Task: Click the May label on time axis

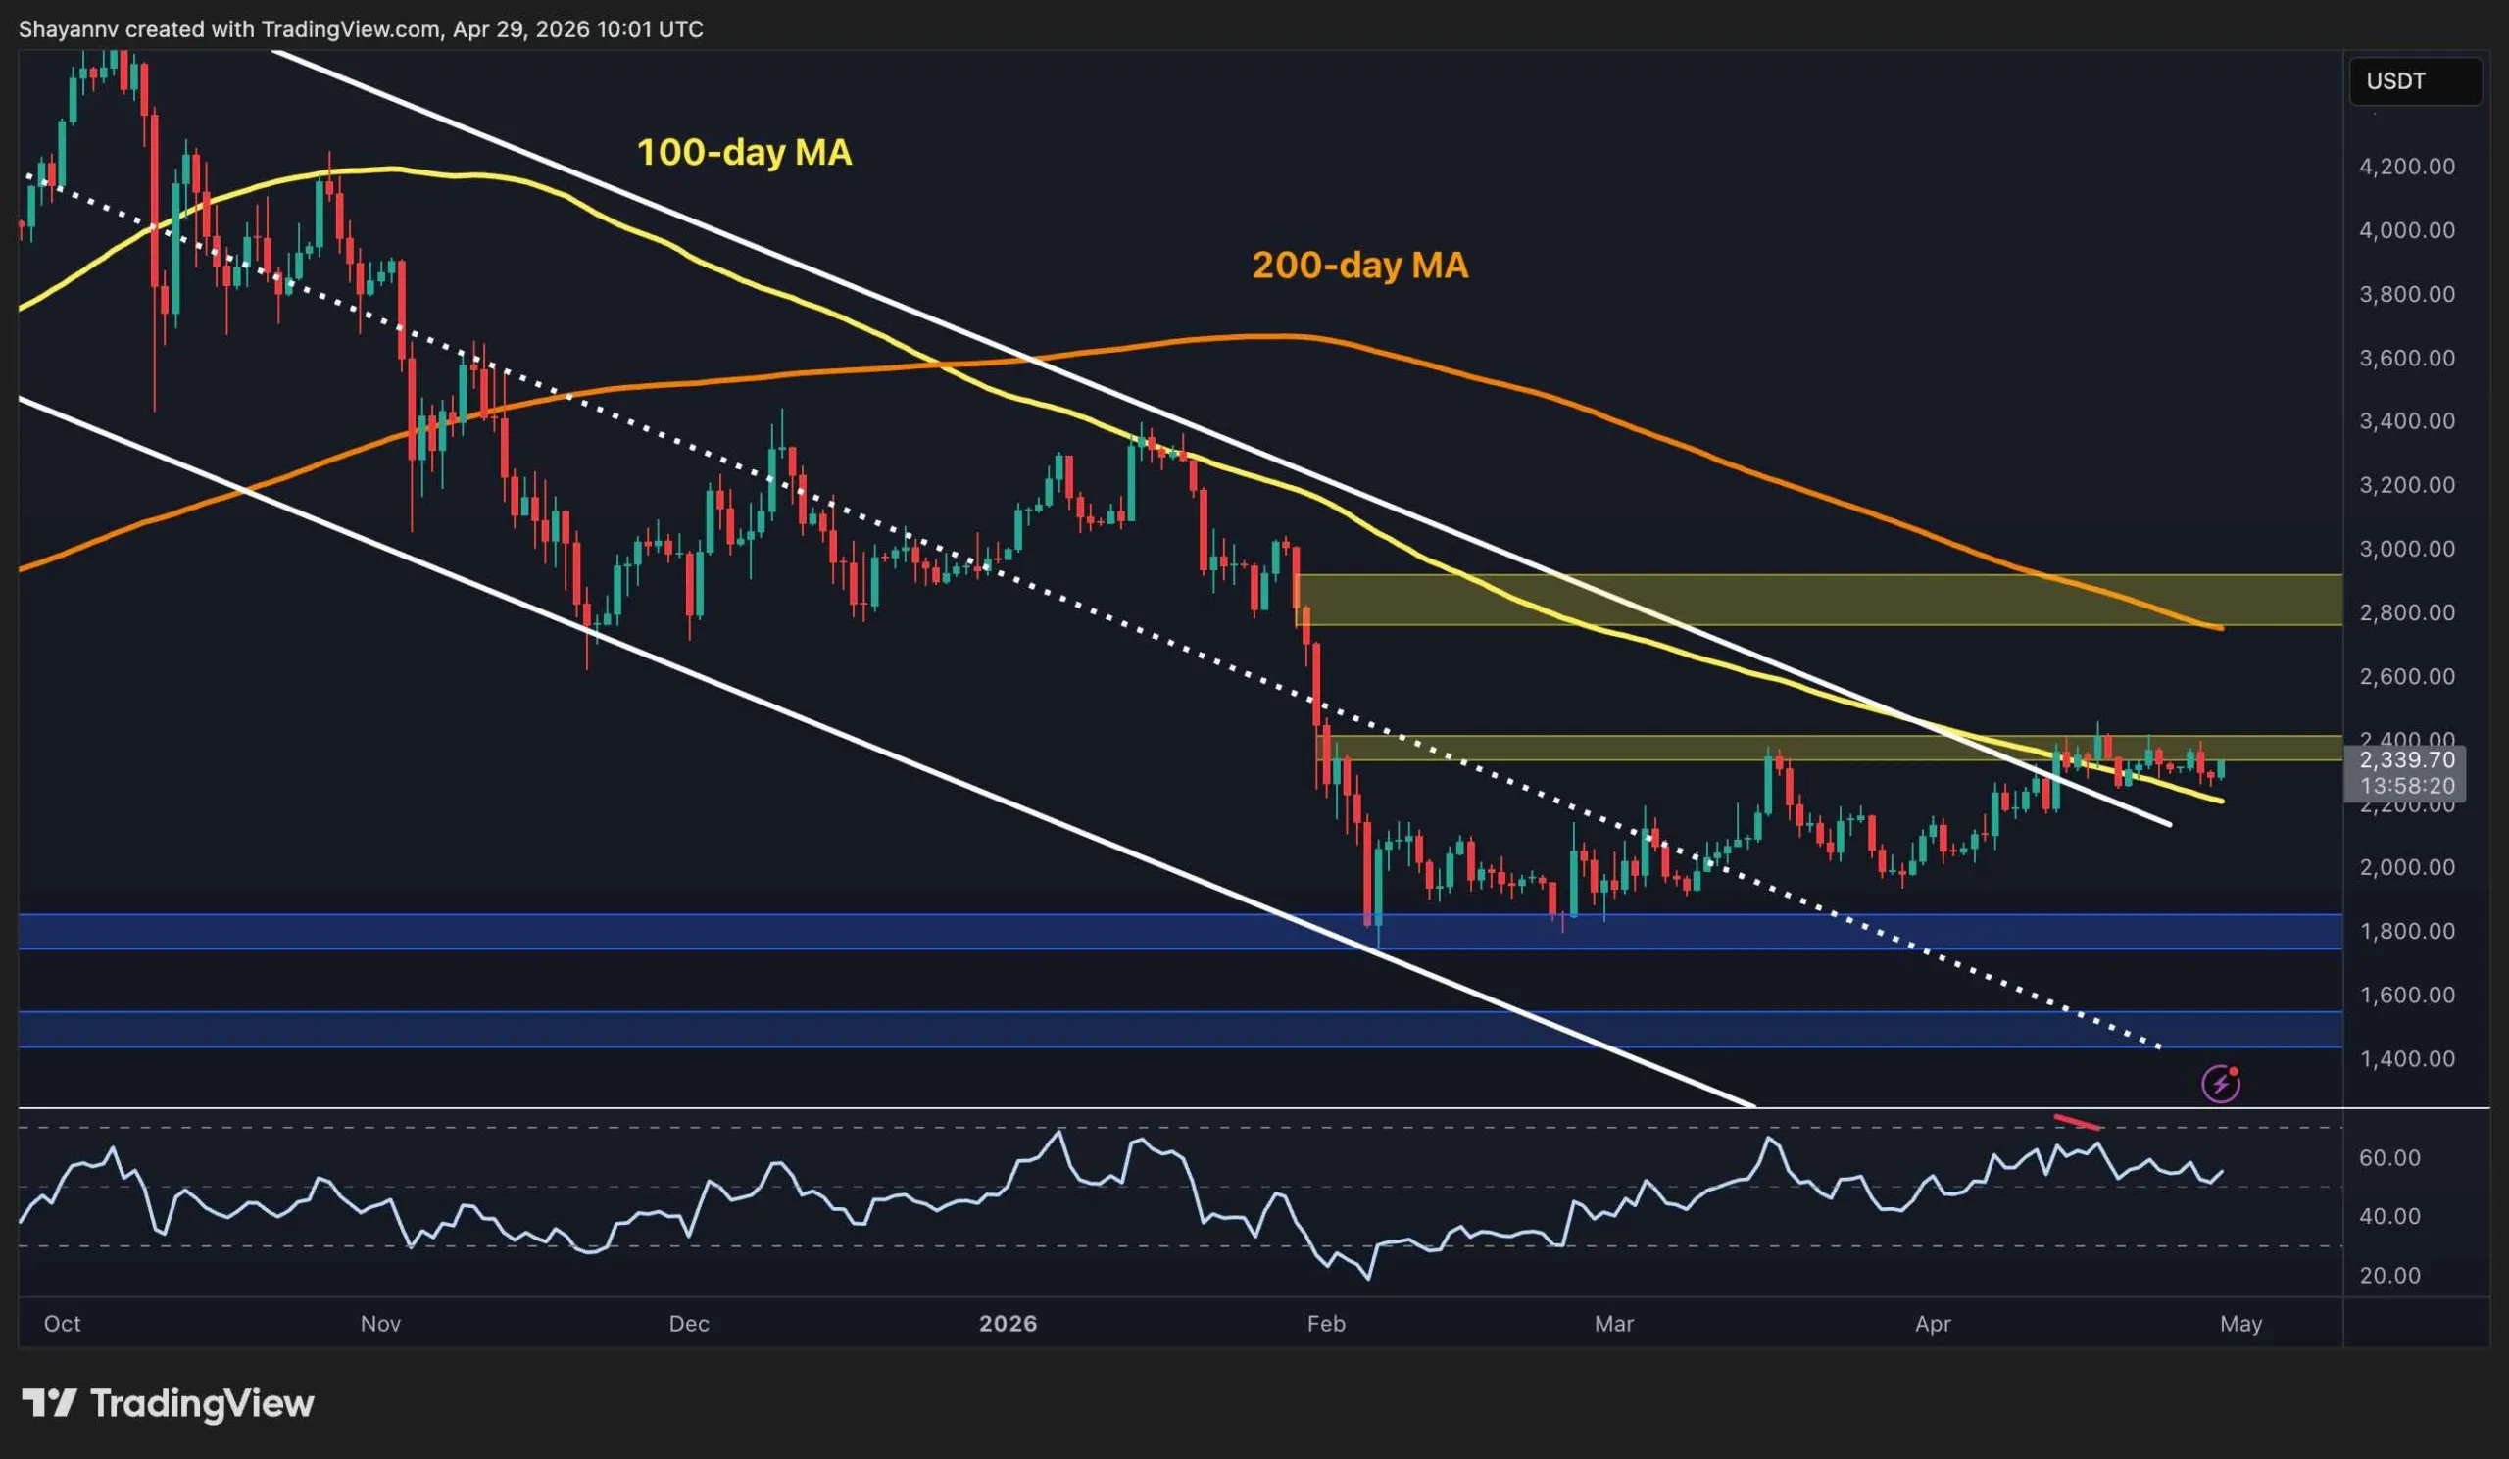Action: pos(2241,1324)
